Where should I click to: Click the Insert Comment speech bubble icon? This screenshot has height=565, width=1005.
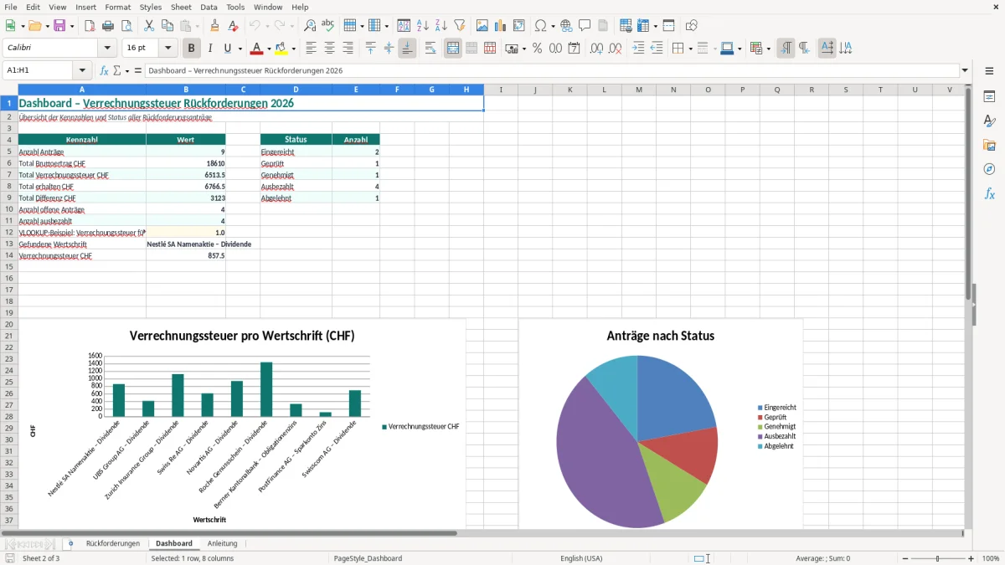pyautogui.click(x=585, y=26)
